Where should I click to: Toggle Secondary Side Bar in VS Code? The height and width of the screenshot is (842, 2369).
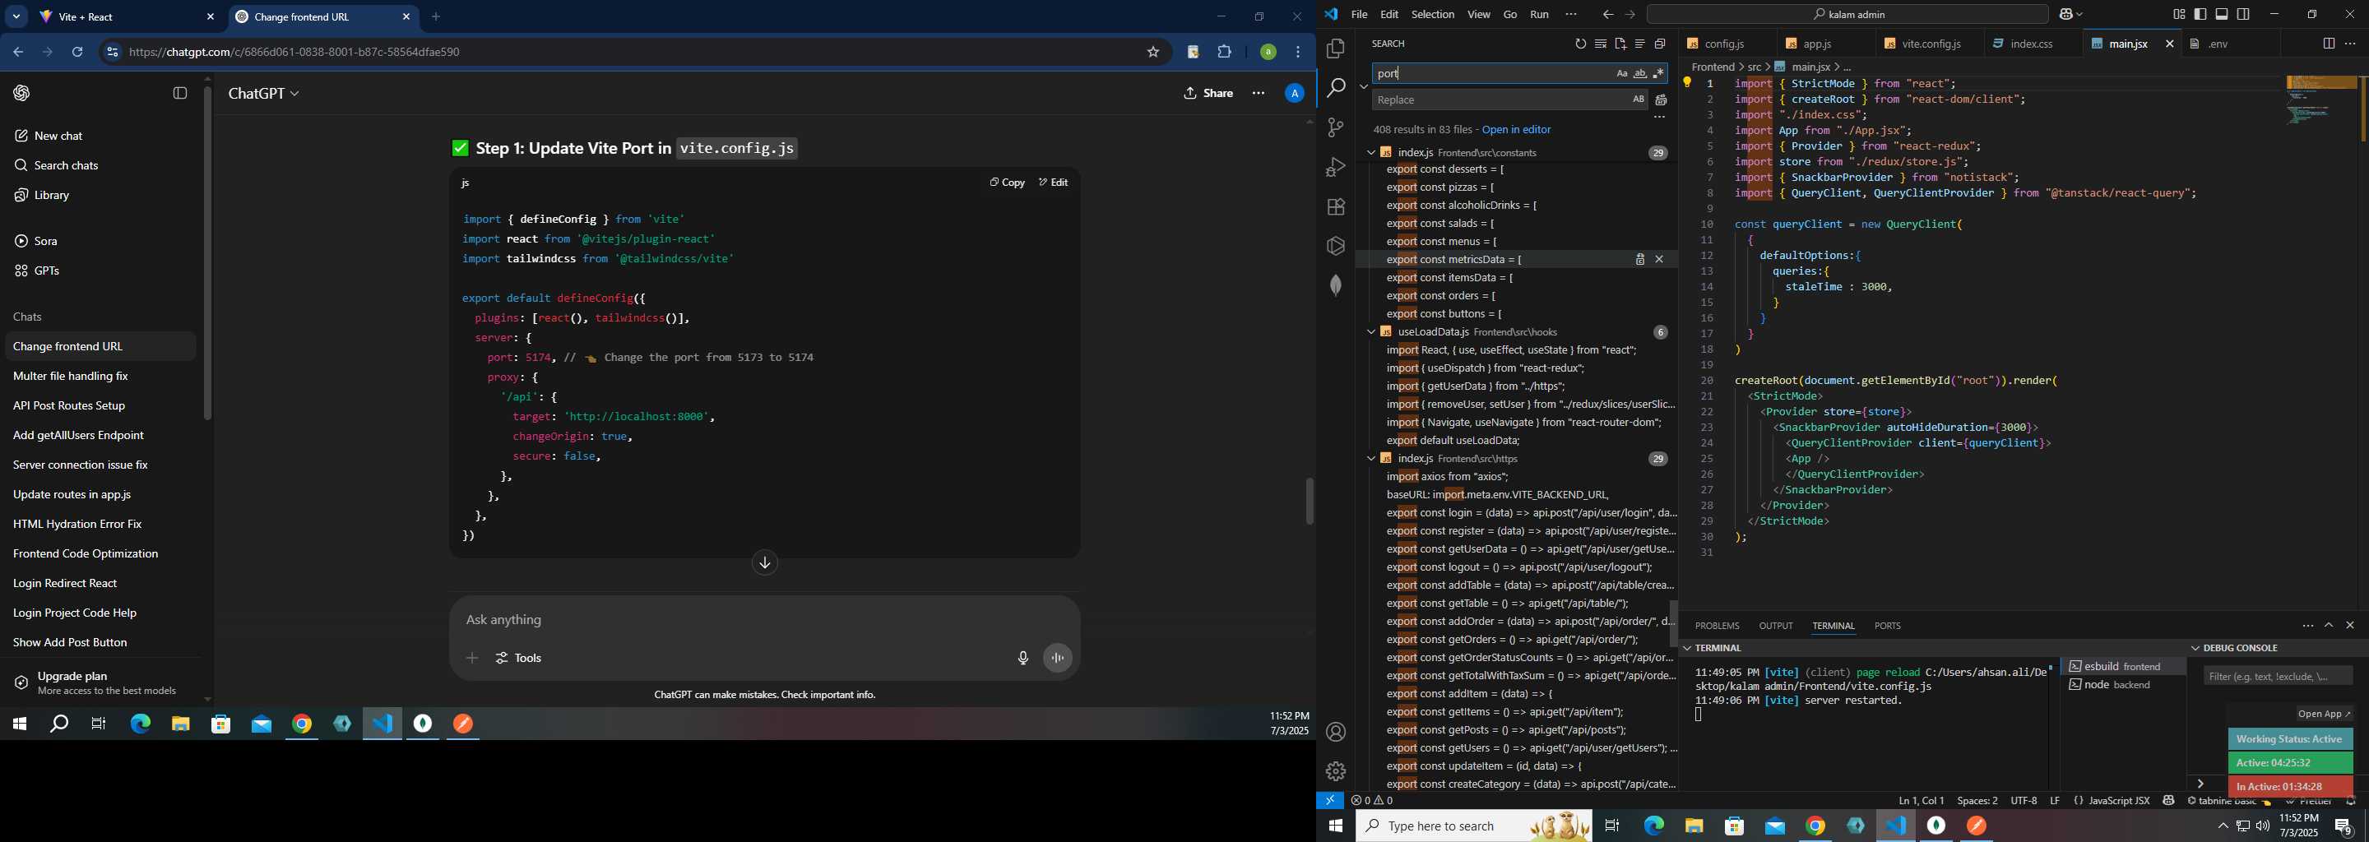pyautogui.click(x=2244, y=15)
